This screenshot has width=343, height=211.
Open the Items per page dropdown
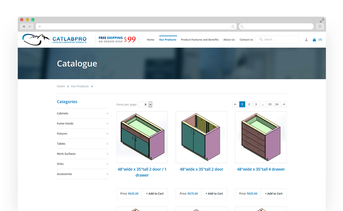tap(150, 105)
